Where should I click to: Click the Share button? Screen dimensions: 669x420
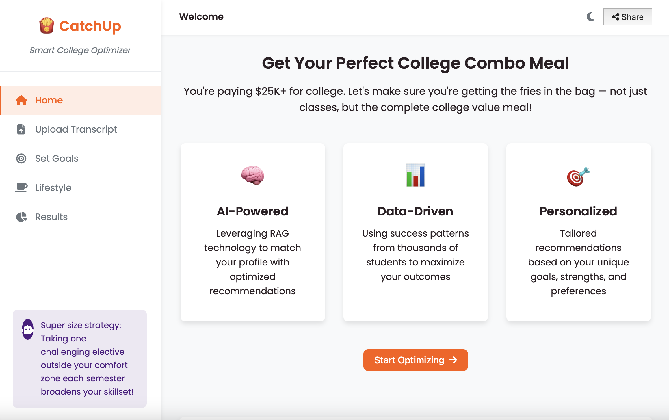pyautogui.click(x=627, y=17)
